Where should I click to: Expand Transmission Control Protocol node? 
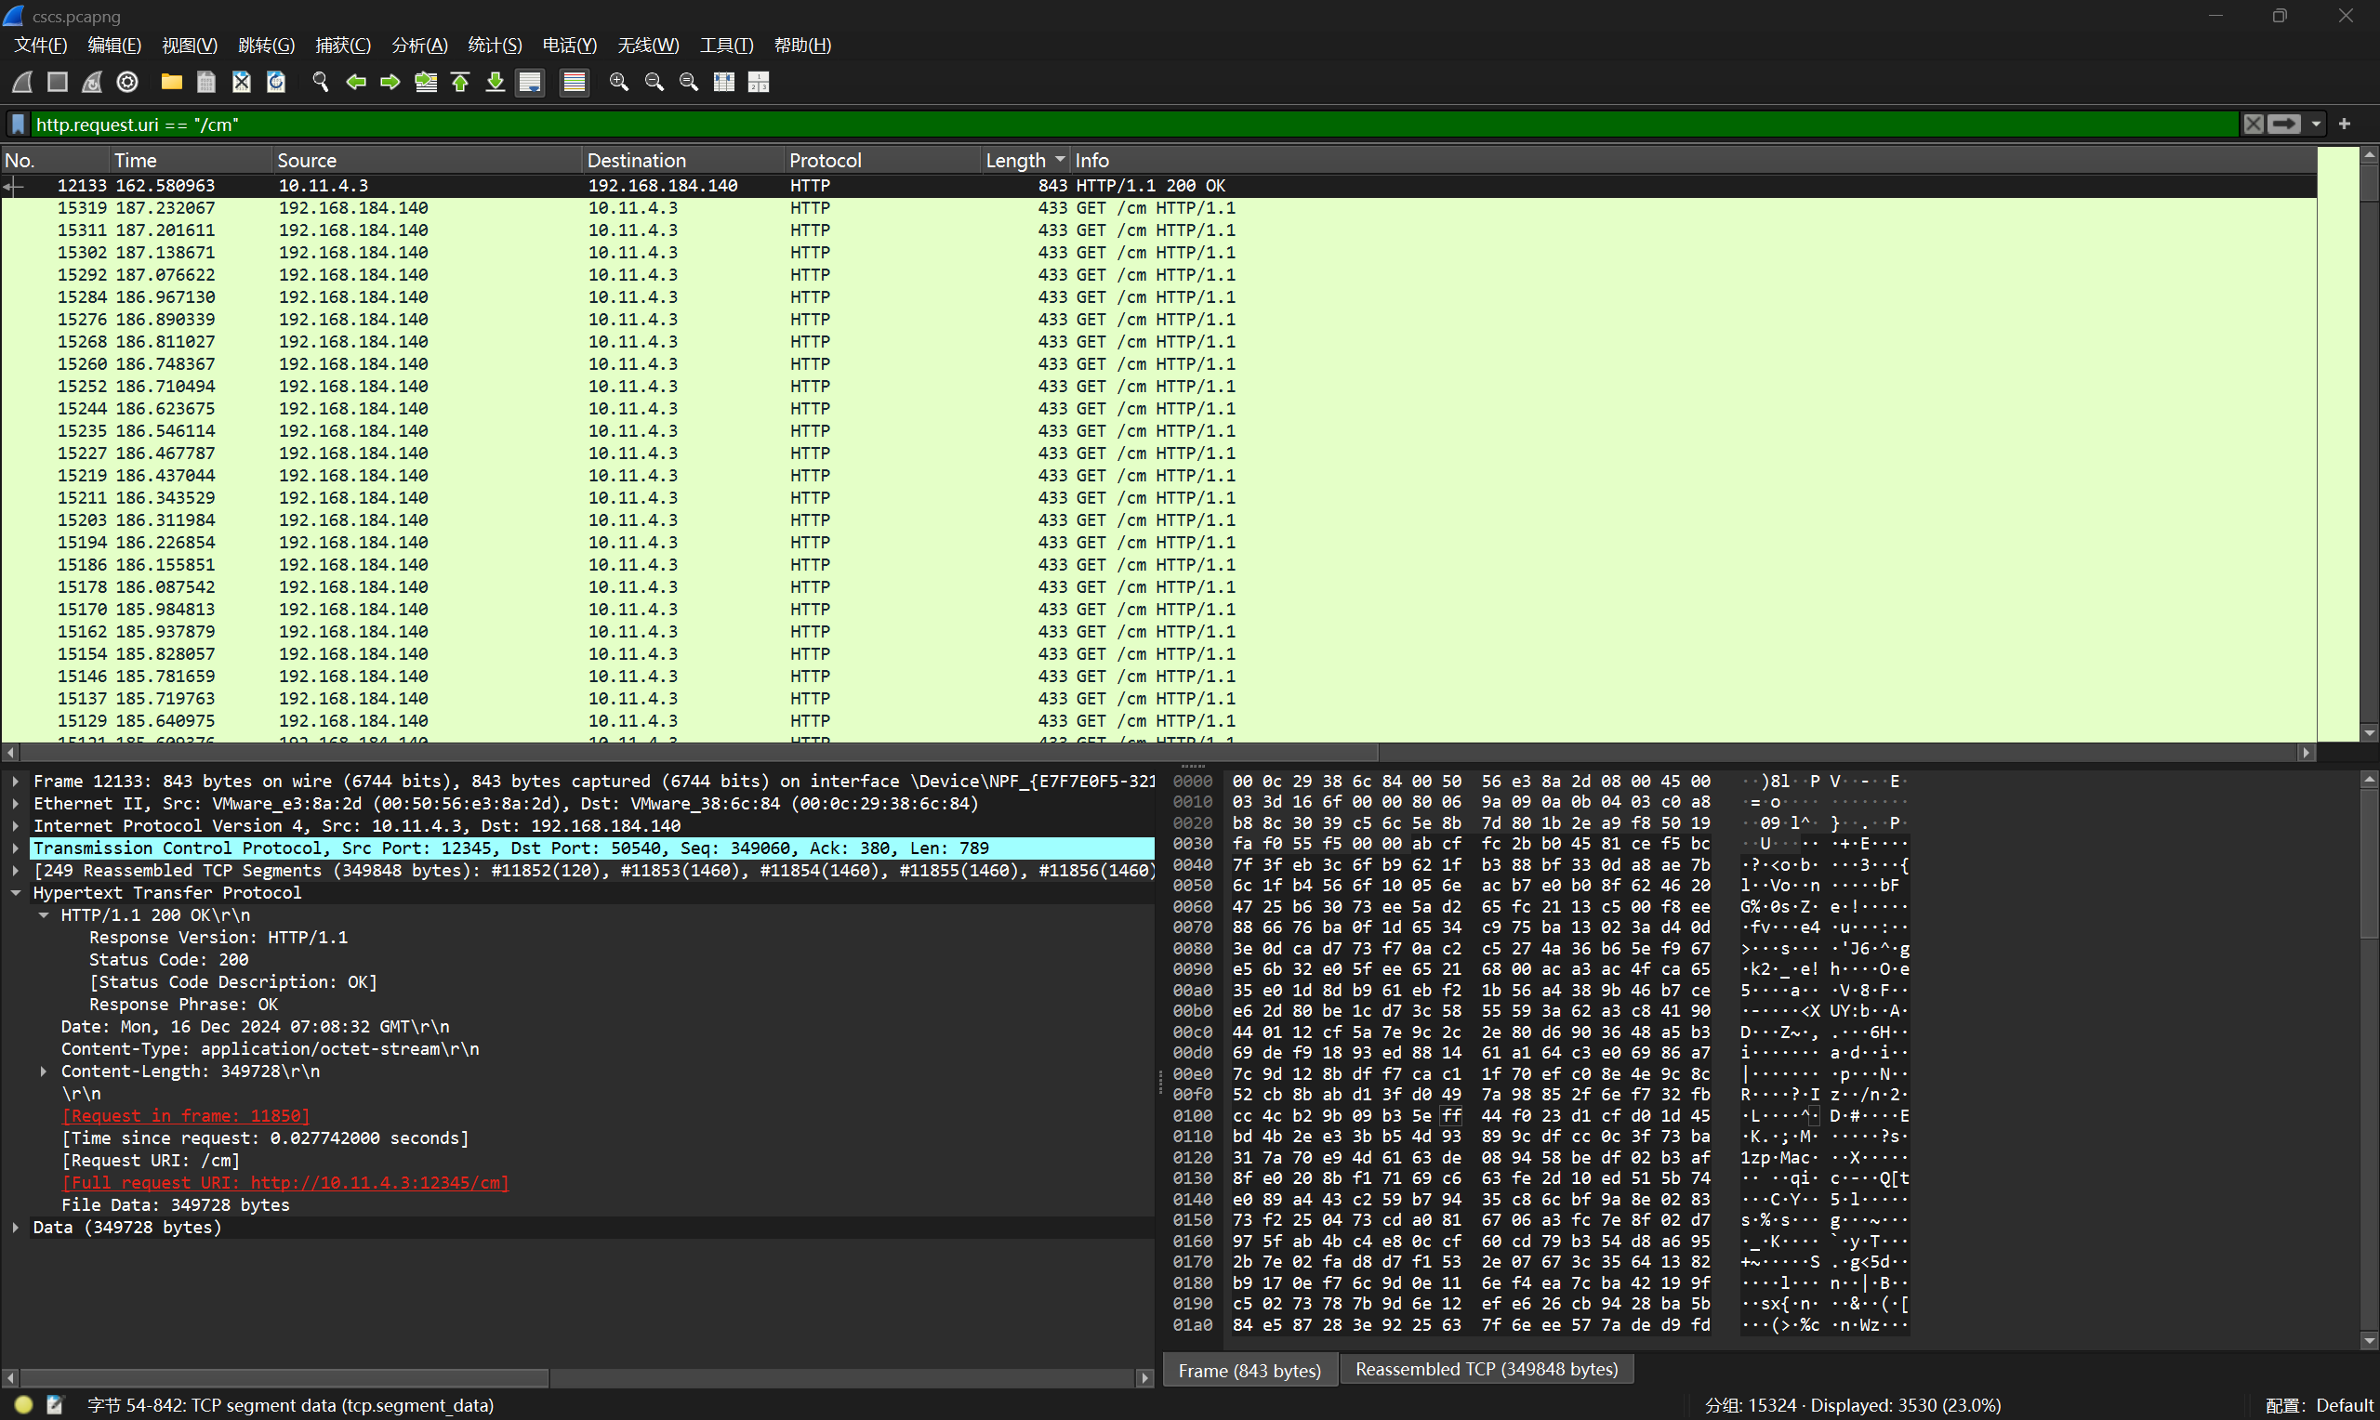(x=15, y=848)
